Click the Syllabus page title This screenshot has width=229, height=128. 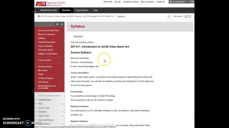pyautogui.click(x=78, y=26)
